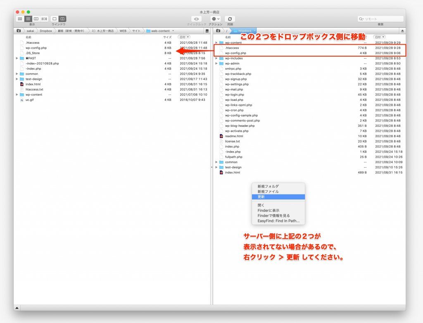The height and width of the screenshot is (323, 423).
Task: Expand the ★PAST folder in left pane
Action: 17,58
